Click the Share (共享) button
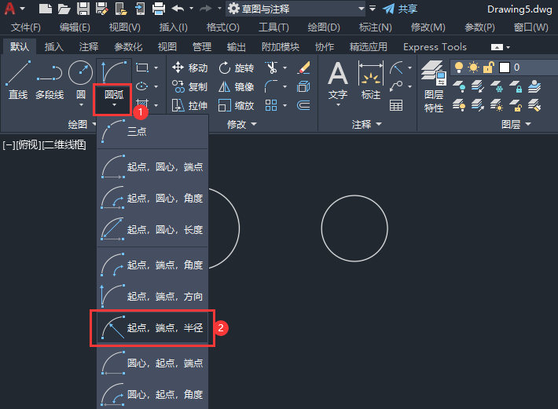The image size is (558, 409). [x=400, y=9]
